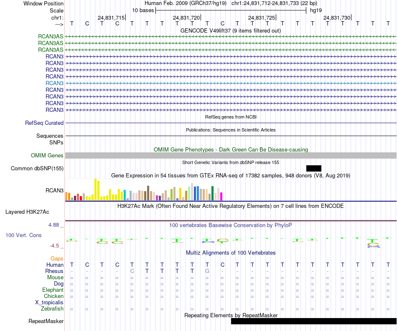This screenshot has width=397, height=331.
Task: Click the -4.5 PhyloP lower limit
Action: point(54,246)
